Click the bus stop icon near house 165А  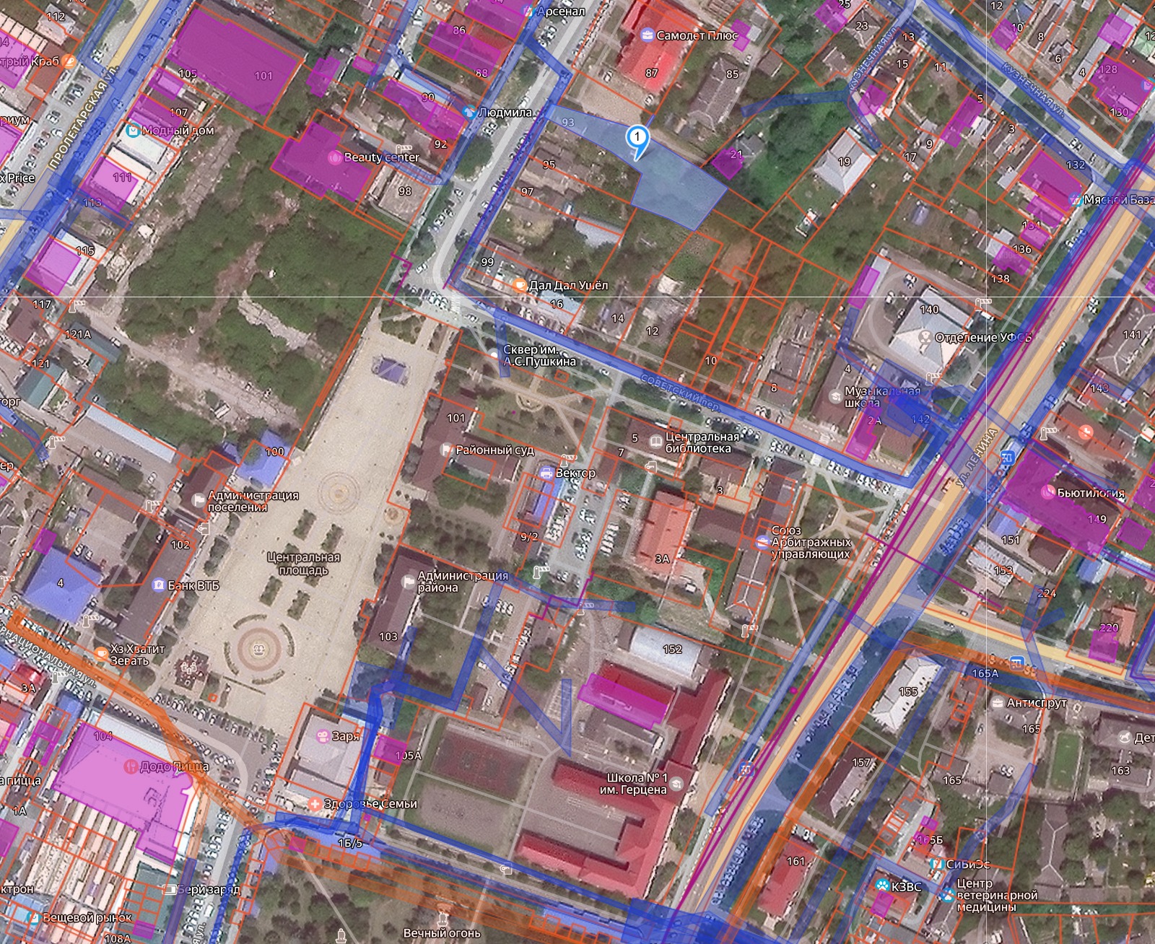[1016, 662]
